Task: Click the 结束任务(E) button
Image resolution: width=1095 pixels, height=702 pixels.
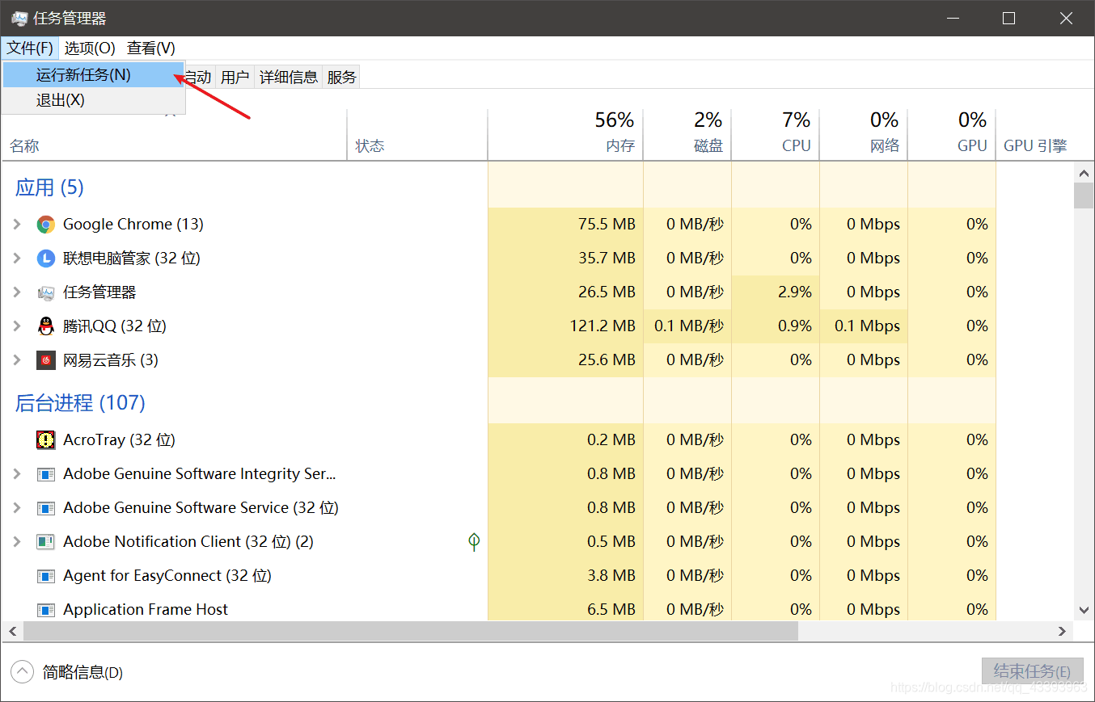Action: tap(1032, 671)
